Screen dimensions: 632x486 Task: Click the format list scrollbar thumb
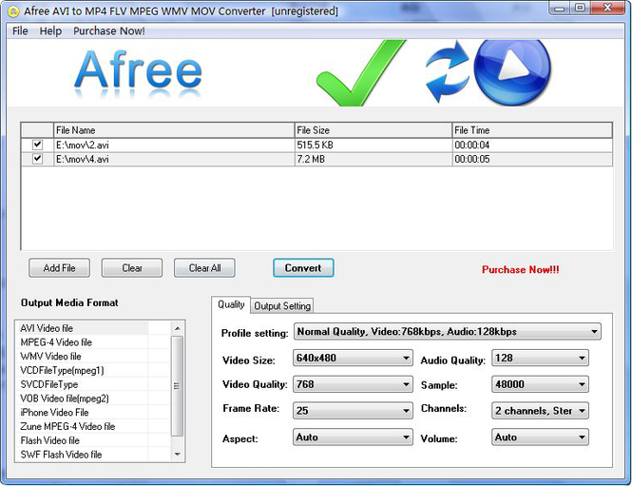tap(178, 386)
